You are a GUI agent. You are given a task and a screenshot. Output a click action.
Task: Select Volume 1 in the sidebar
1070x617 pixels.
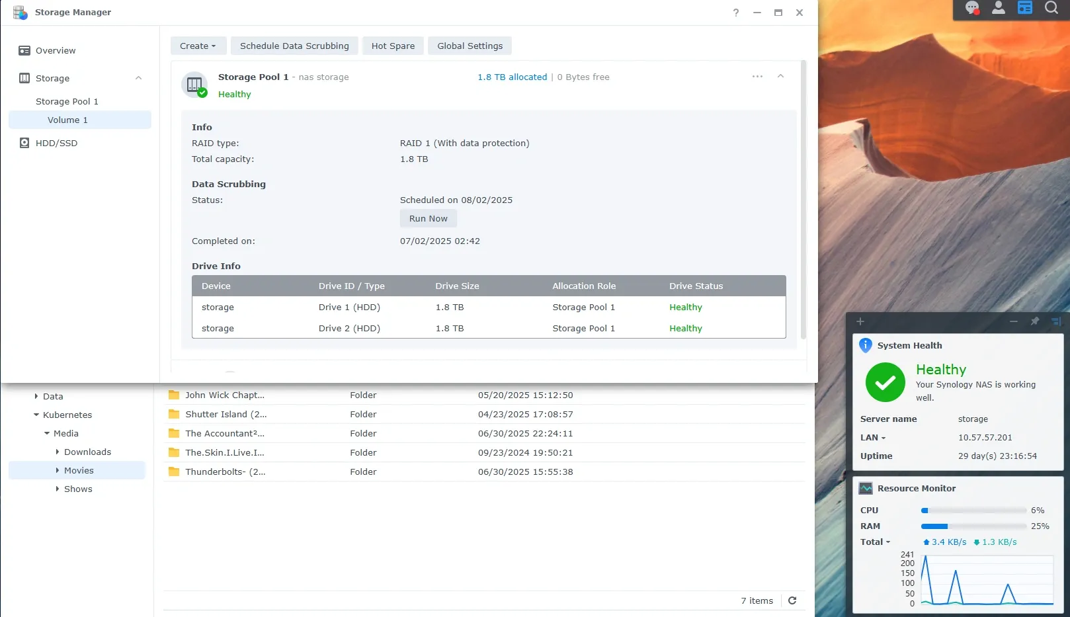pos(67,120)
